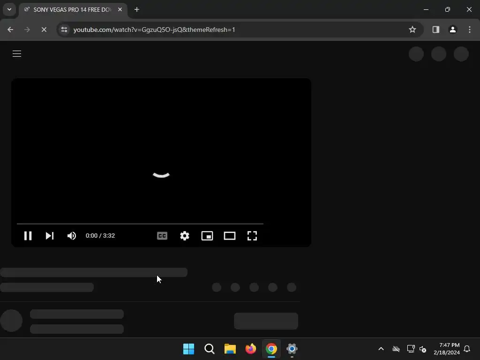Close the SONY VEGAS PRO 14 tab

point(120,9)
